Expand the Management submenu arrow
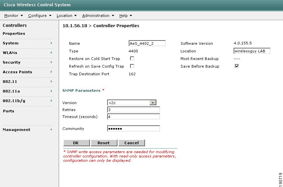Image resolution: width=283 pixels, height=187 pixels. 51,130
